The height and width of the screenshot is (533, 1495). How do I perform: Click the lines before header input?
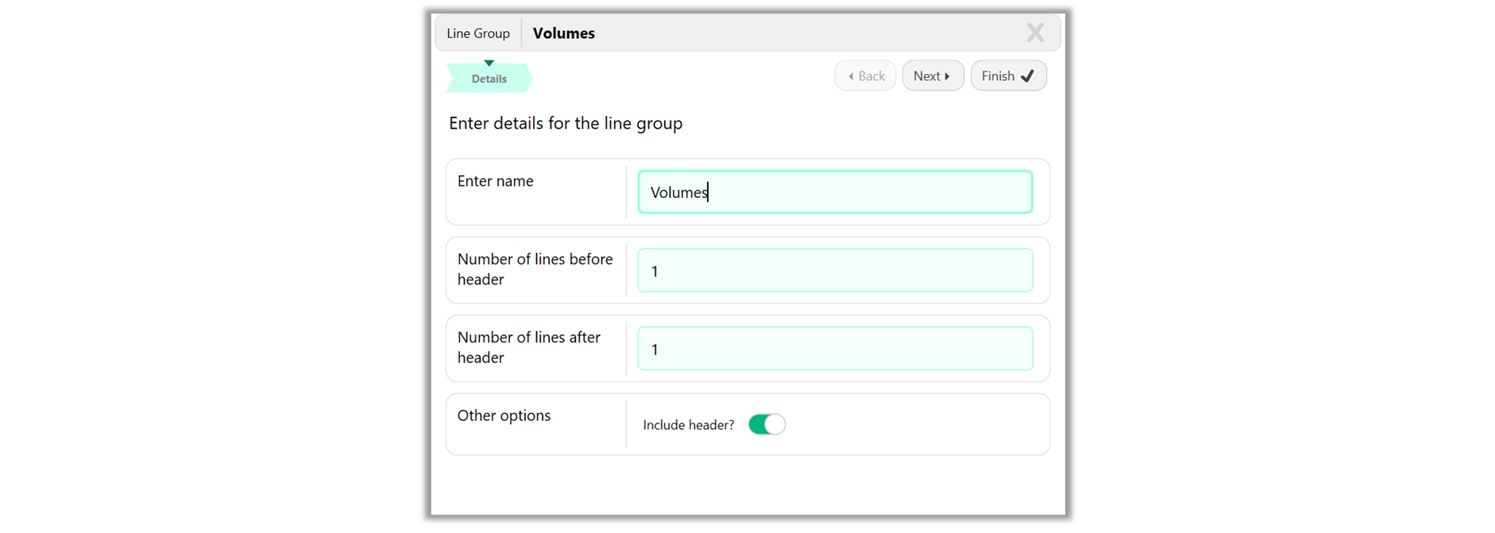(x=834, y=270)
